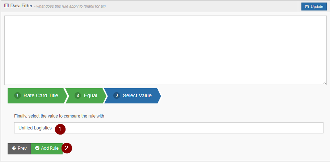This screenshot has width=330, height=162.
Task: Click the checkmark icon on Add Rule
Action: (37, 148)
